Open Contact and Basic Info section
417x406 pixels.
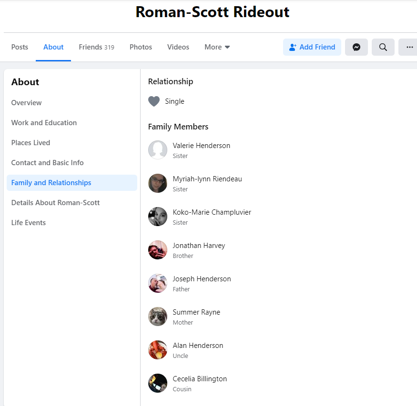coord(47,162)
